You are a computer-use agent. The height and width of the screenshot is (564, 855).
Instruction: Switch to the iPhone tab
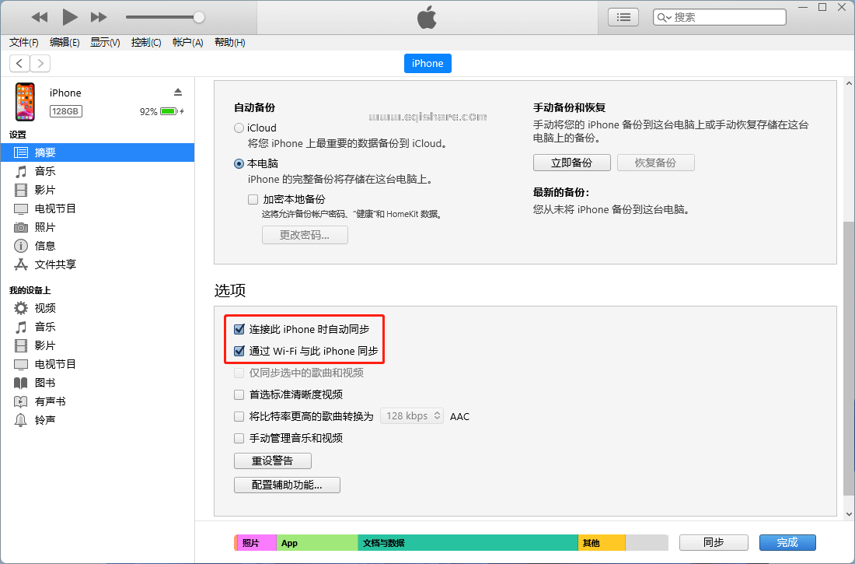(427, 63)
